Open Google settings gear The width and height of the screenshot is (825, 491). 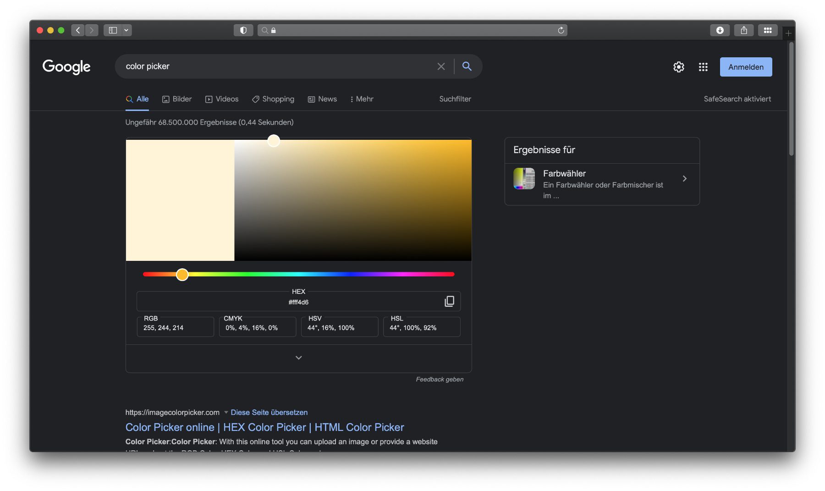coord(678,67)
